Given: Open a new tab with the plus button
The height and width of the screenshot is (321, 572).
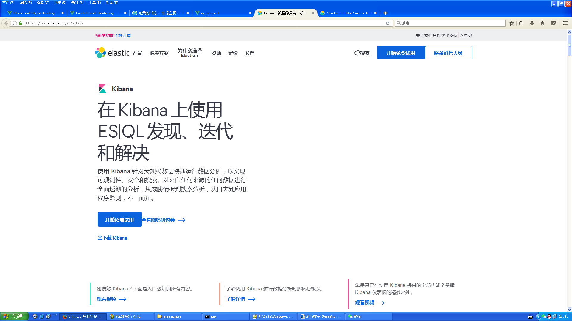Looking at the screenshot, I should (385, 13).
